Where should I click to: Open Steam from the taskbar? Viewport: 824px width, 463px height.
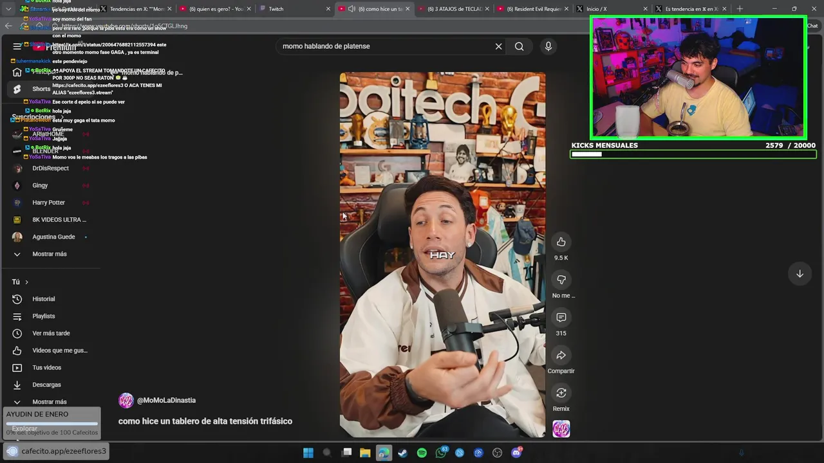click(402, 453)
